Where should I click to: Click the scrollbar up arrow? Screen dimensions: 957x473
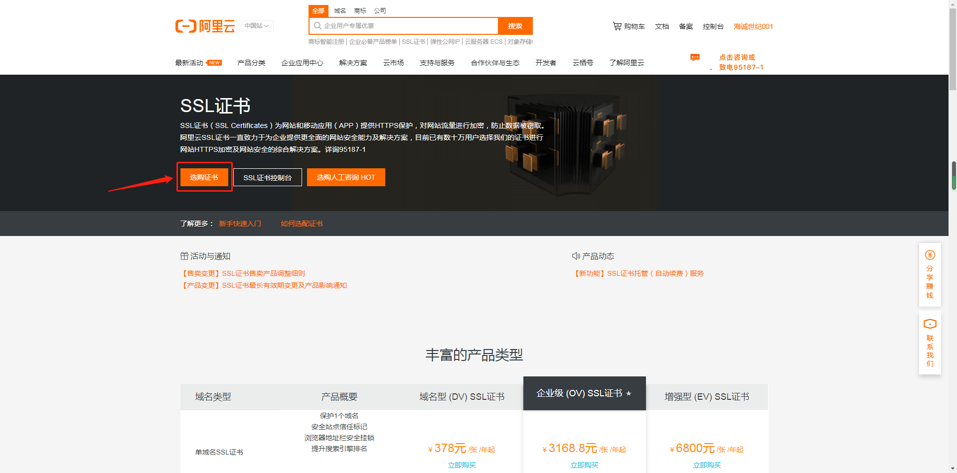tap(953, 3)
